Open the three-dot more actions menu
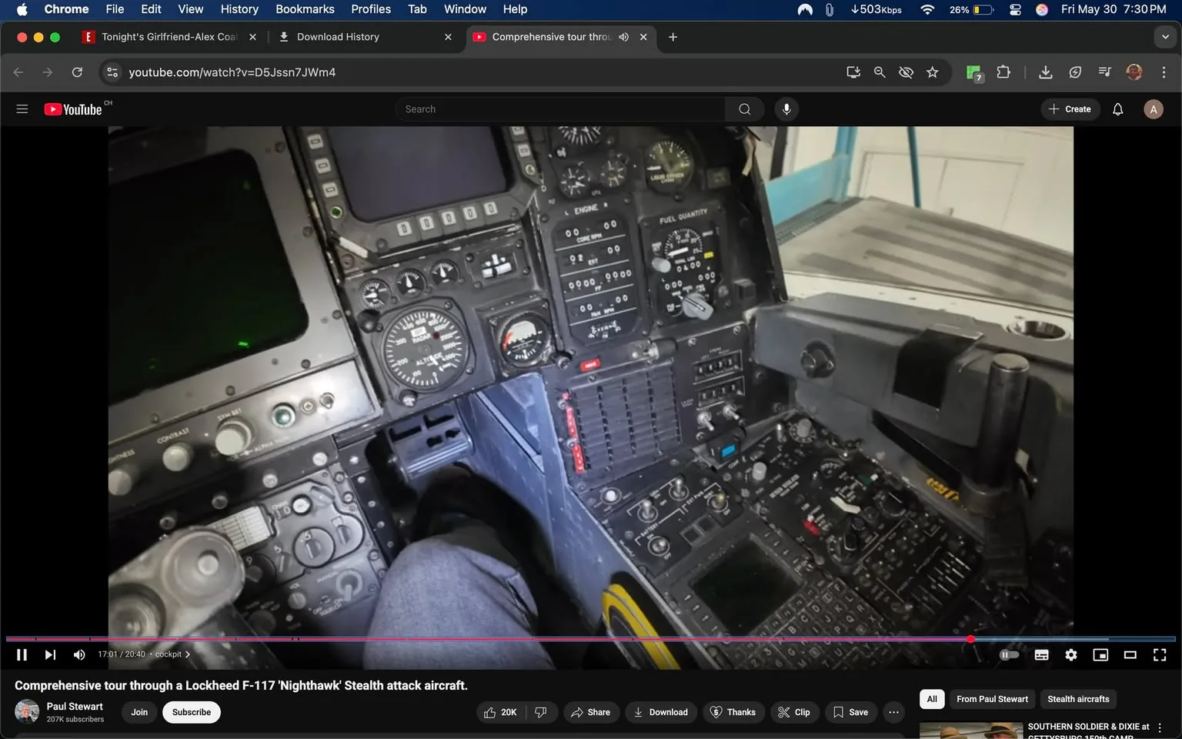Image resolution: width=1182 pixels, height=739 pixels. click(893, 712)
